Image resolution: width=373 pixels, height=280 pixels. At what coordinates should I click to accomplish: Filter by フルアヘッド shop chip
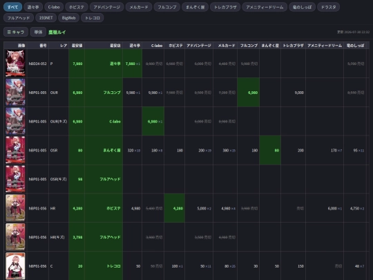(19, 18)
